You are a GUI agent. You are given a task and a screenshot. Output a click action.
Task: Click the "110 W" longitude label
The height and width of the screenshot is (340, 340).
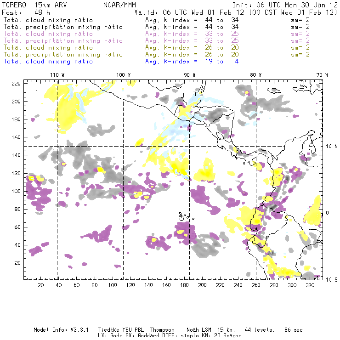pos(57,75)
